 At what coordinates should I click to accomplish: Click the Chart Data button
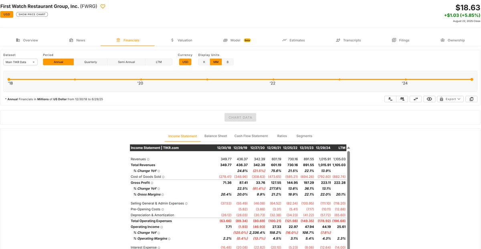pos(240,118)
